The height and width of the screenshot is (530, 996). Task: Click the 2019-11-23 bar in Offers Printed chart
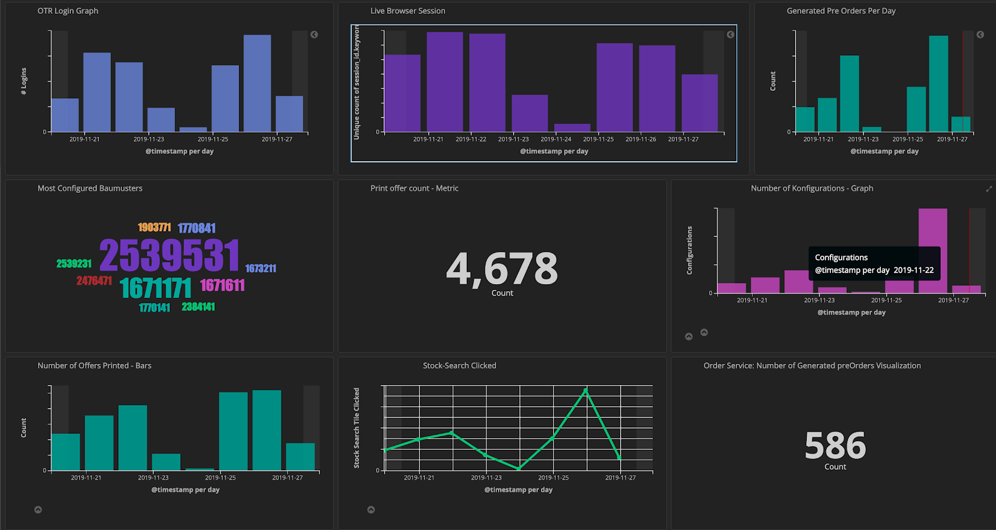166,462
